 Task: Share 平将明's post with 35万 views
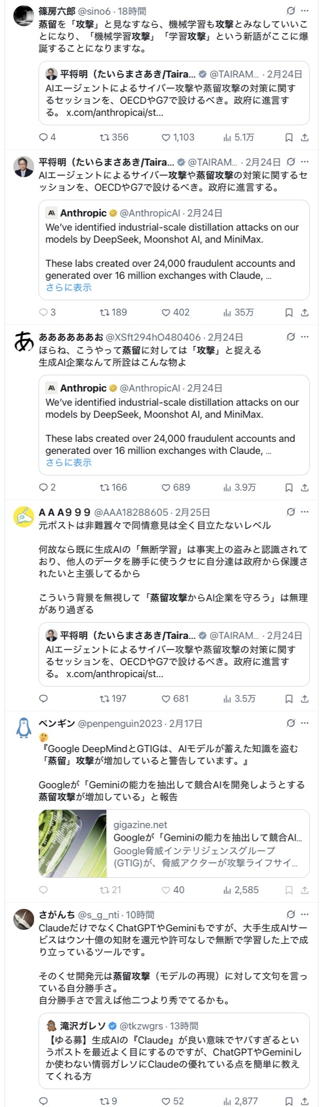305,312
